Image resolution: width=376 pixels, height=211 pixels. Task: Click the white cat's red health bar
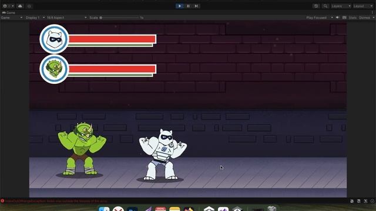[x=112, y=39]
